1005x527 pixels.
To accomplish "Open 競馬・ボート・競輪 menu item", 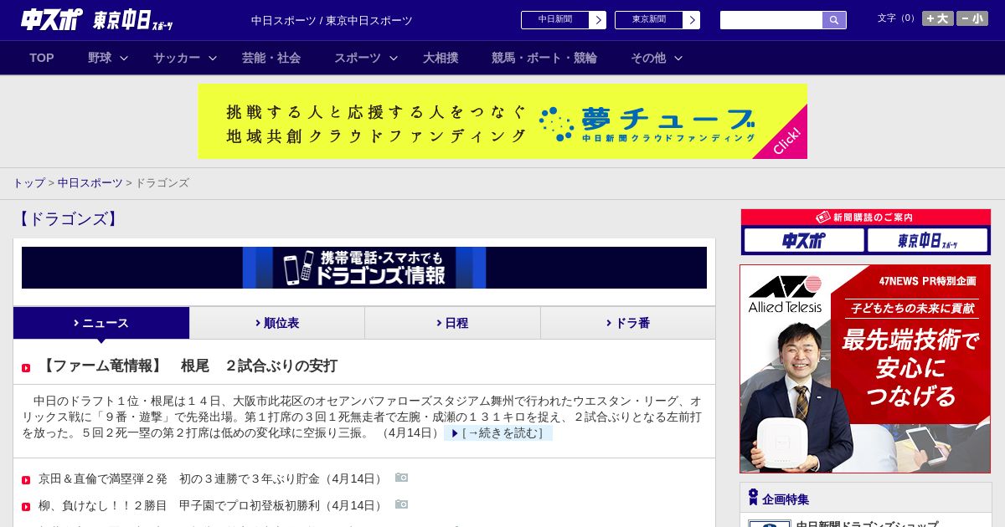I will [544, 58].
